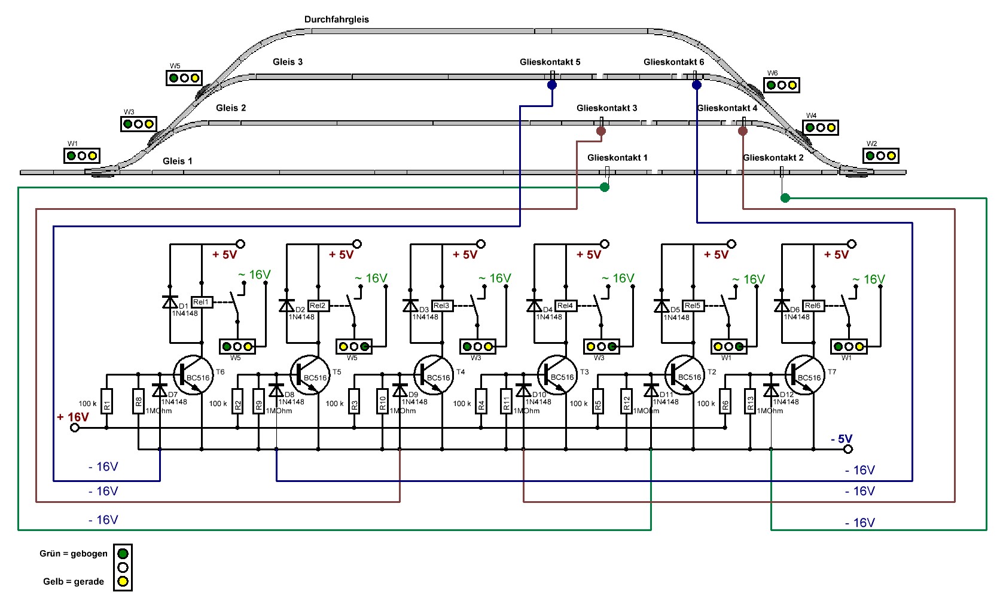Viewport: 1000px width, 604px height.
Task: Click the +16V terminal circle
Action: 75,428
